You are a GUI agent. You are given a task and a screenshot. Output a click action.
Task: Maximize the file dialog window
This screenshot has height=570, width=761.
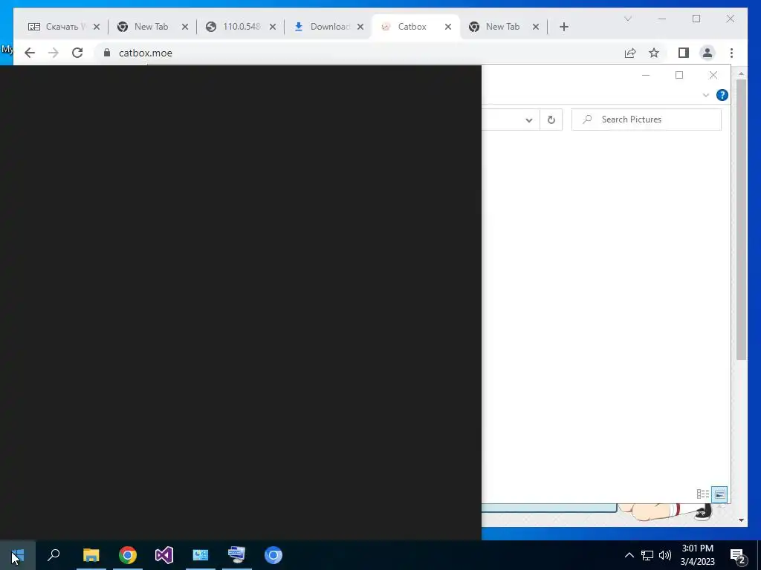[679, 75]
